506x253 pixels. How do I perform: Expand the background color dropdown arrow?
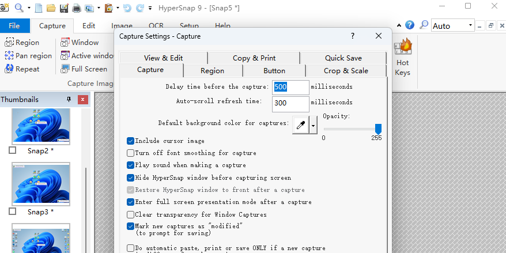tap(313, 124)
